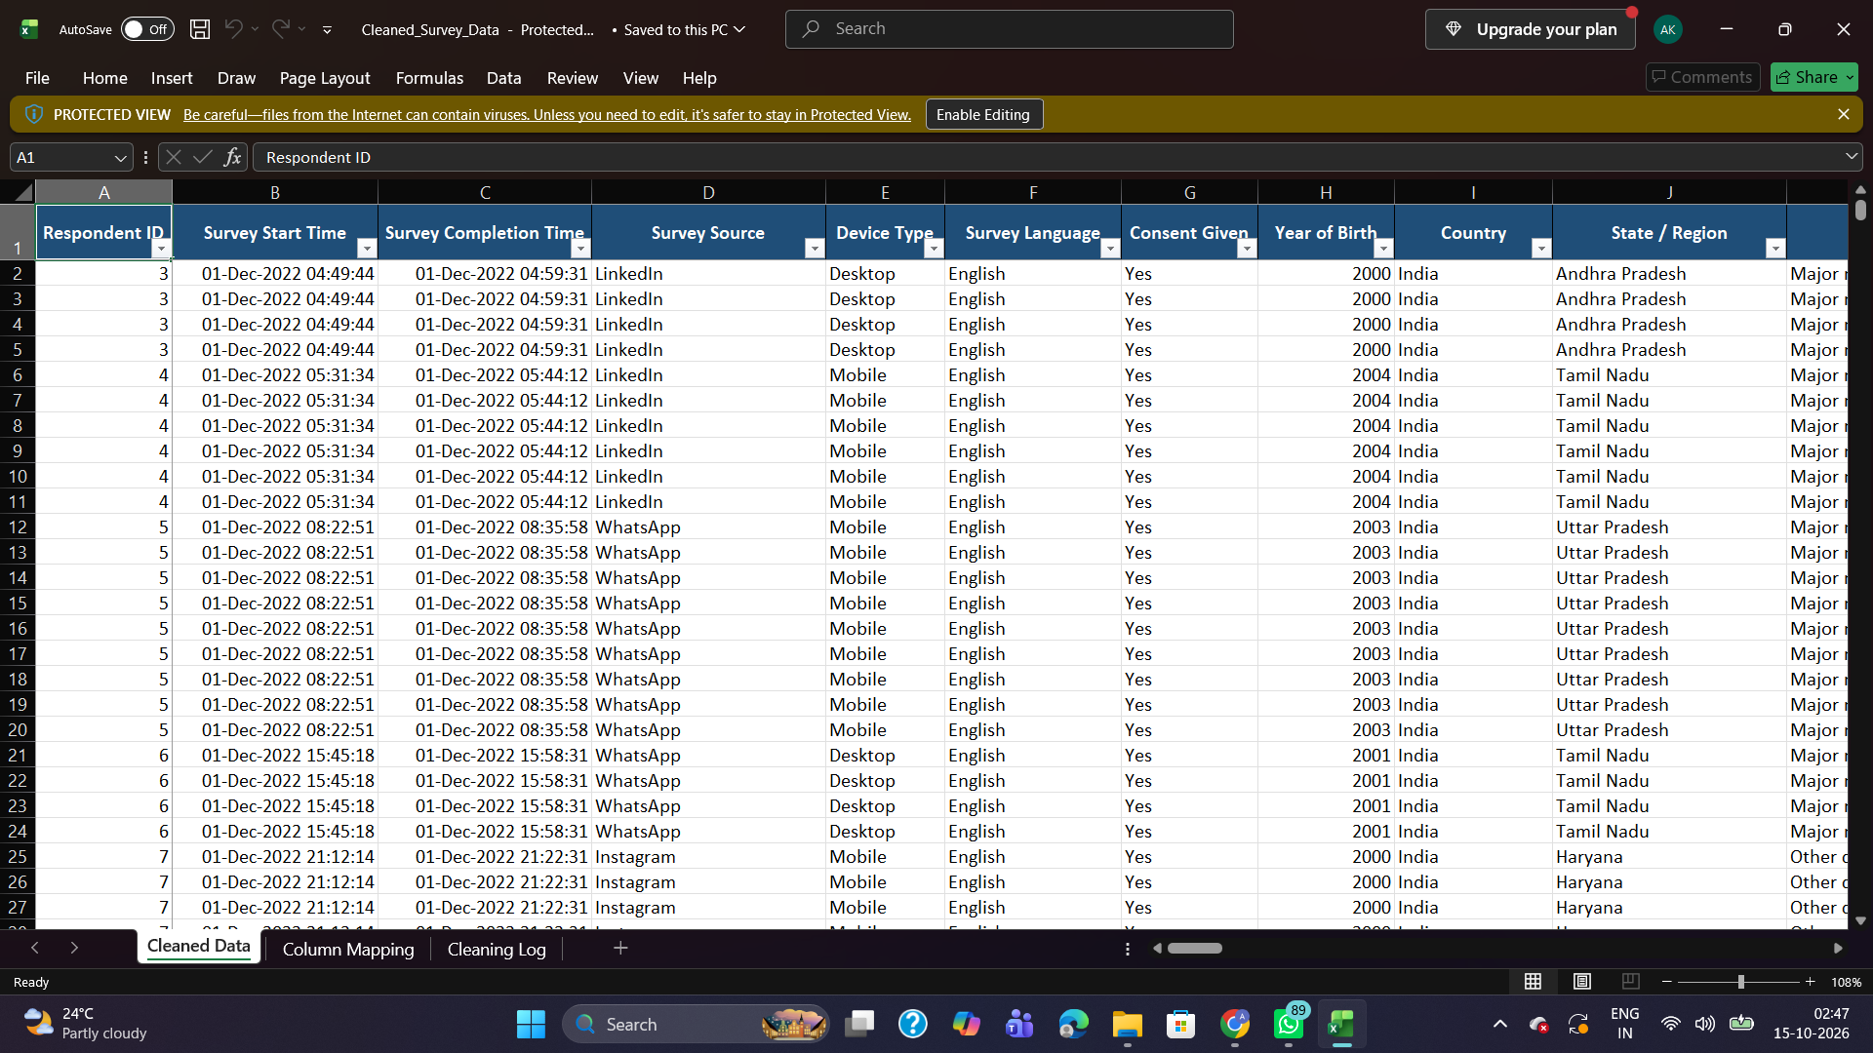Click the horizontal scrollbar thumb

1195,948
